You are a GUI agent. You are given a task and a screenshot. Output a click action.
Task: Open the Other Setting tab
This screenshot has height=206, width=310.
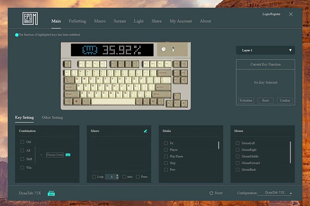coord(52,117)
